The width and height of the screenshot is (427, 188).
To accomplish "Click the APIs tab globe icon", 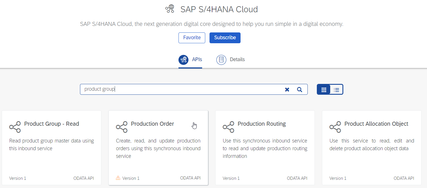I will [183, 60].
